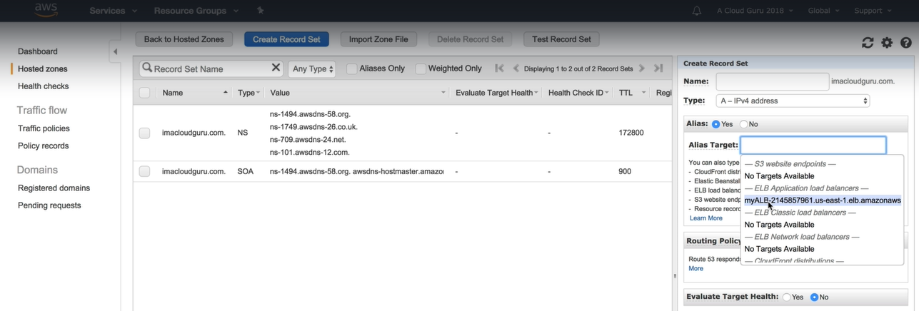Choose the myALB-2145857961 load balancer target
This screenshot has height=311, width=919.
[x=822, y=200]
